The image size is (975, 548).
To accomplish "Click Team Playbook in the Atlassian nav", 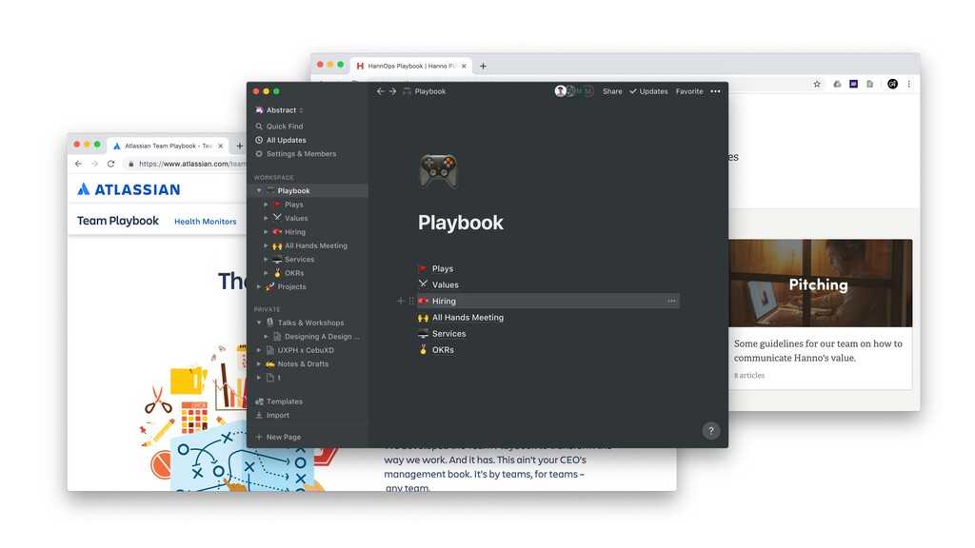I will [117, 221].
